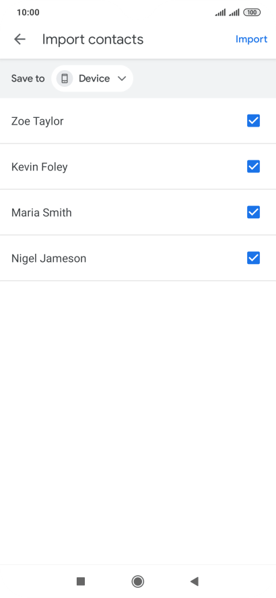This screenshot has height=598, width=276.
Task: Tap the triangle back navigation button
Action: (x=195, y=581)
